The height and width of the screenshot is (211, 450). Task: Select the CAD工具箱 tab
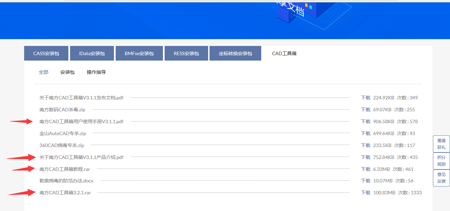point(284,53)
